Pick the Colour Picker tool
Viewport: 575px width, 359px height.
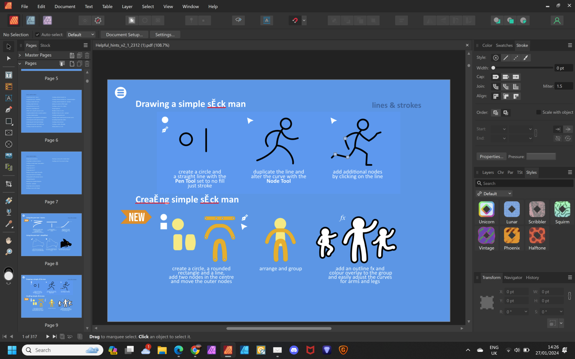coord(8,224)
